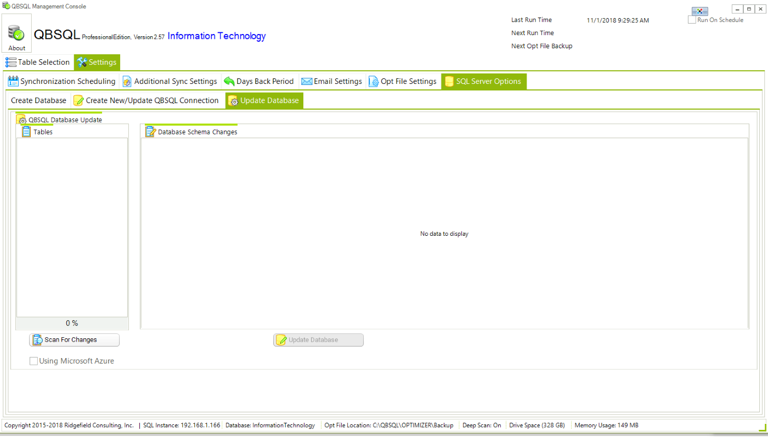Open the Additional Sync Settings tab
Viewport: 768px width, 437px height.
coord(170,82)
